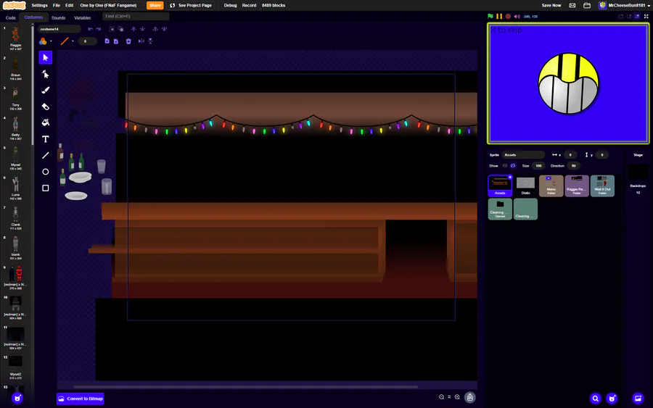Select the Line tool

(46, 155)
